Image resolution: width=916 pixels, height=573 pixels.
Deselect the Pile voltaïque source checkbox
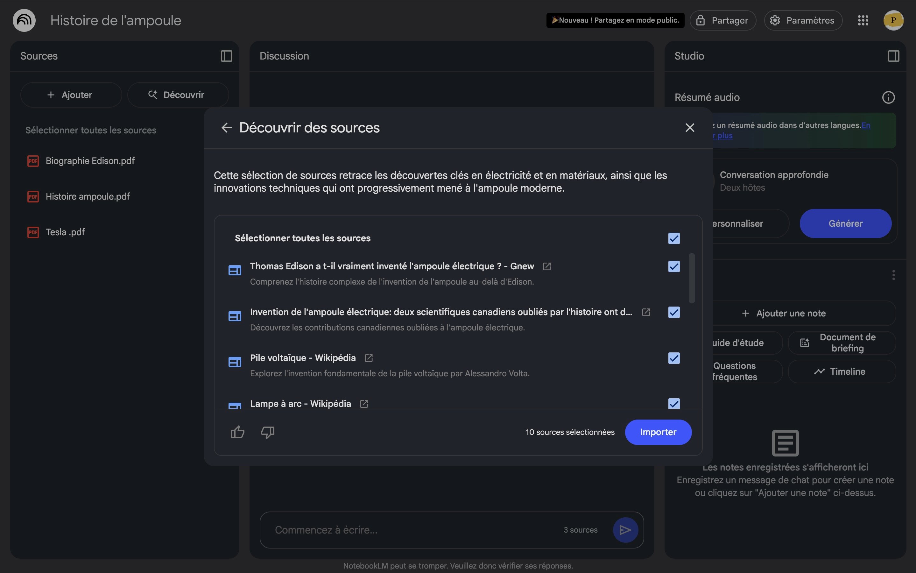click(674, 358)
